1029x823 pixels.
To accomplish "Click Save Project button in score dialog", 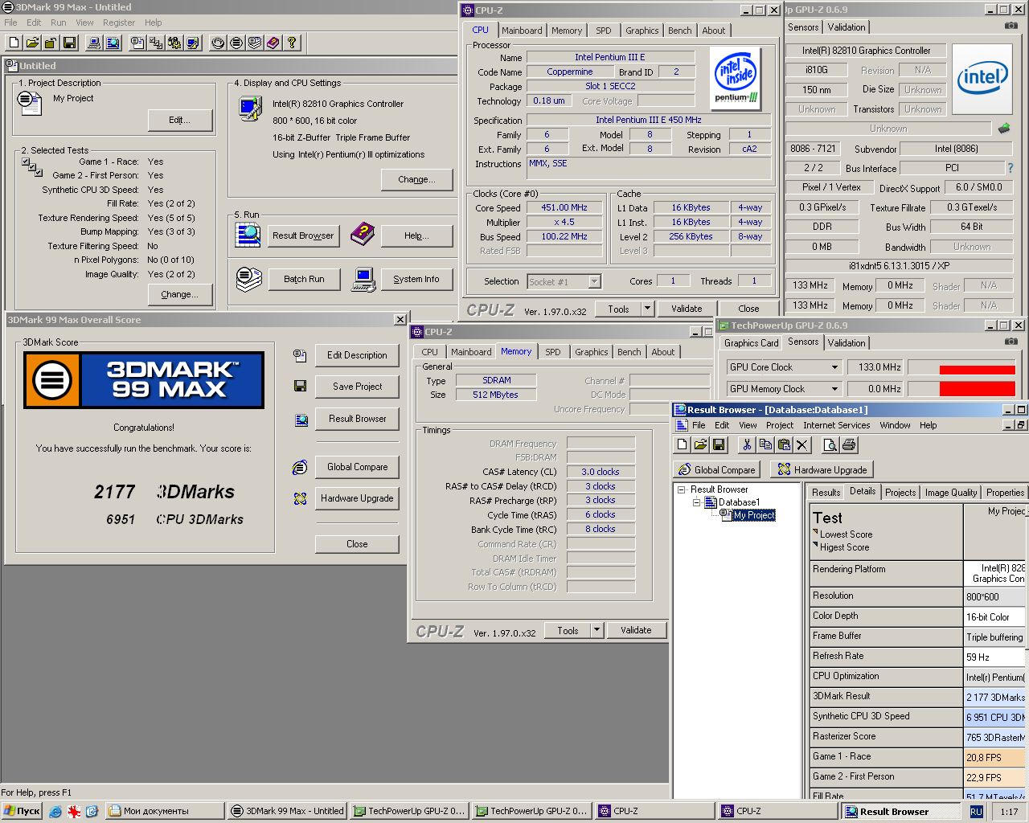I will click(358, 387).
